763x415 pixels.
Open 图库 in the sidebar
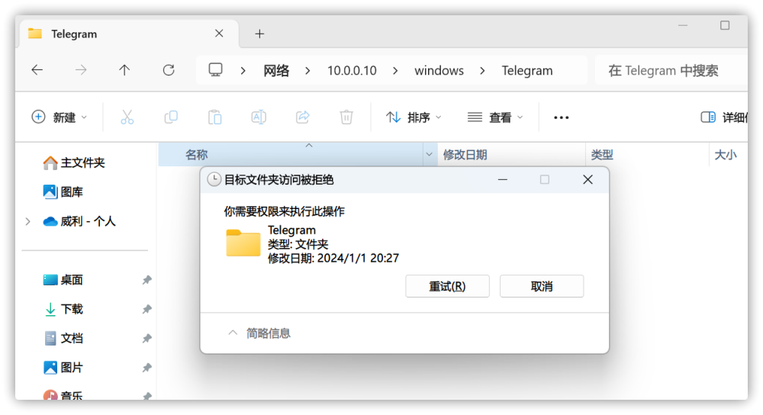(x=63, y=191)
